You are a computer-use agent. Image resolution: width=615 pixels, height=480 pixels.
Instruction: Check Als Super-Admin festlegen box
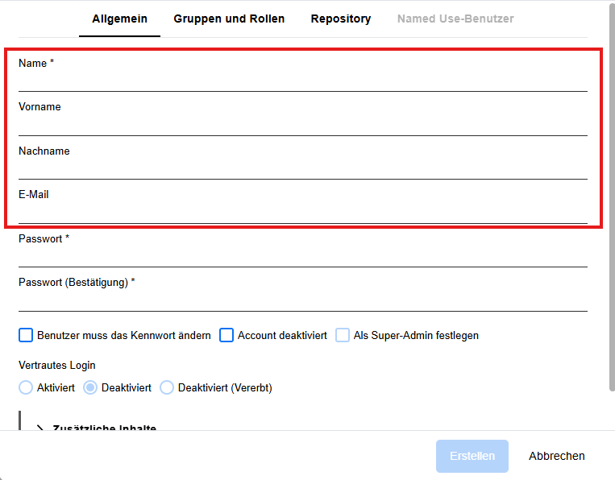[x=343, y=335]
